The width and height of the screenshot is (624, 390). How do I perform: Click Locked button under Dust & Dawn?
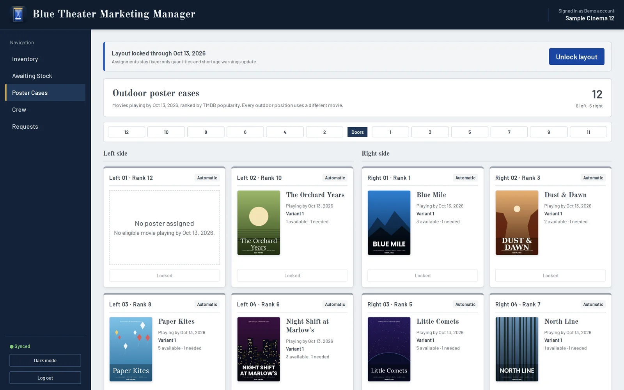550,275
